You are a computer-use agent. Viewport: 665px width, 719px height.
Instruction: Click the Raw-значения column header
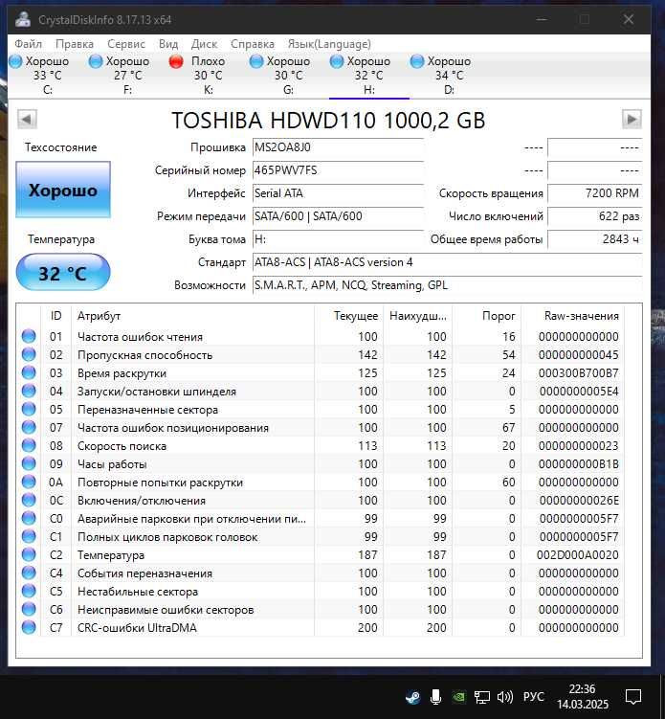click(573, 316)
